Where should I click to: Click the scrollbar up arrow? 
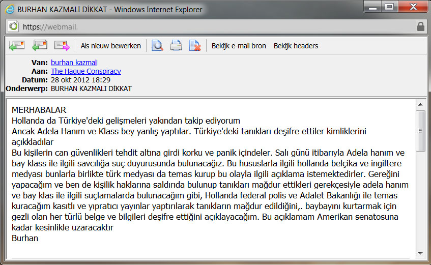tap(420, 104)
